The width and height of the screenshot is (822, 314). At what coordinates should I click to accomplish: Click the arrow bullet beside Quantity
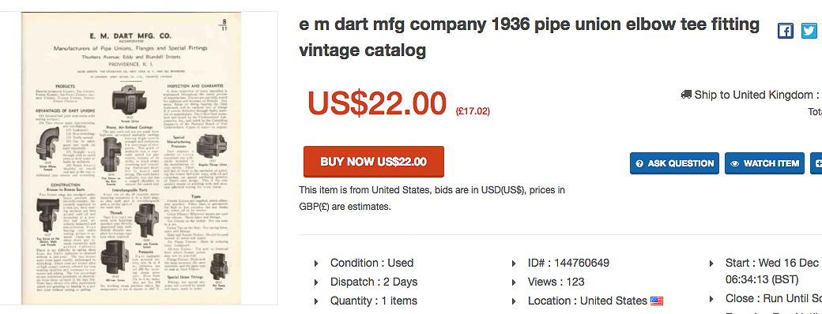coord(316,301)
